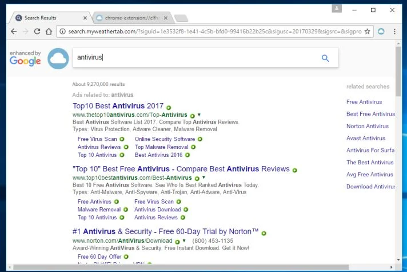Click the address bar URL
This screenshot has height=272, width=407.
(x=215, y=31)
